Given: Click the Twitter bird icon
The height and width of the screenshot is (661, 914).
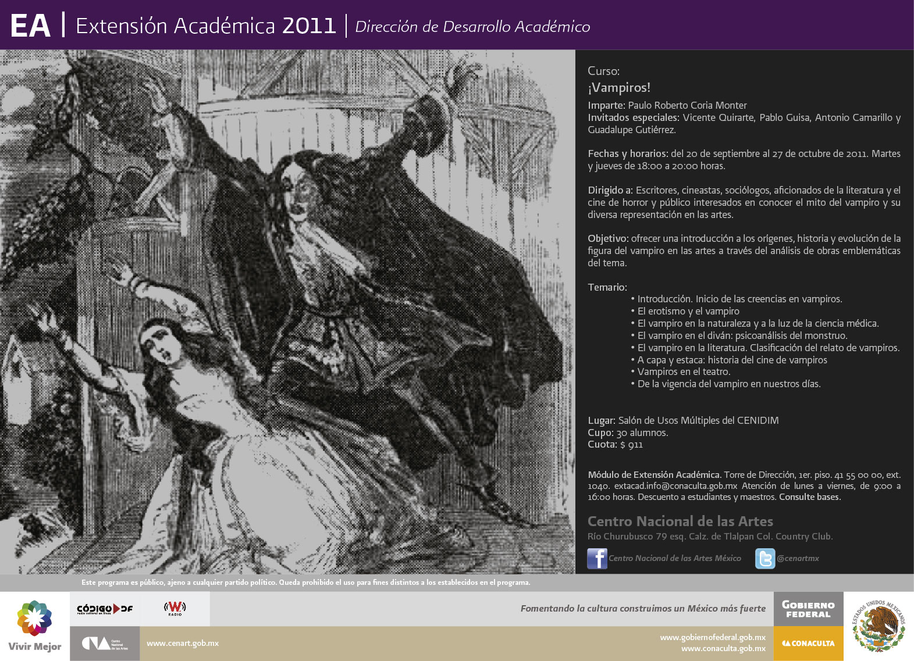Looking at the screenshot, I should [x=765, y=558].
